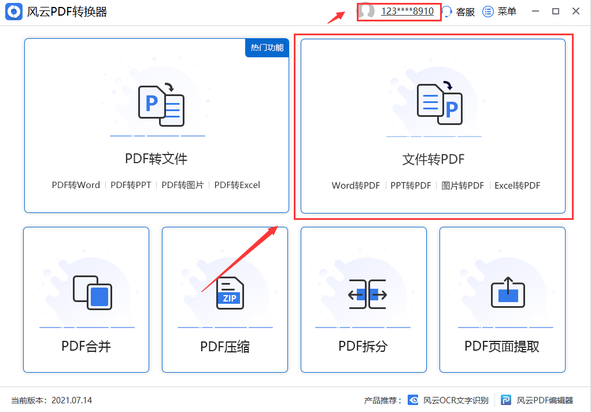Choose PDF转图片 option
The height and width of the screenshot is (412, 591).
[x=182, y=185]
